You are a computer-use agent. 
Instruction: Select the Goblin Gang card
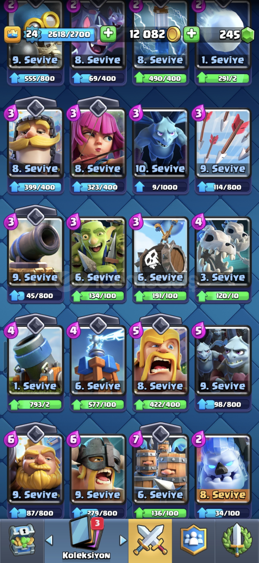98,252
